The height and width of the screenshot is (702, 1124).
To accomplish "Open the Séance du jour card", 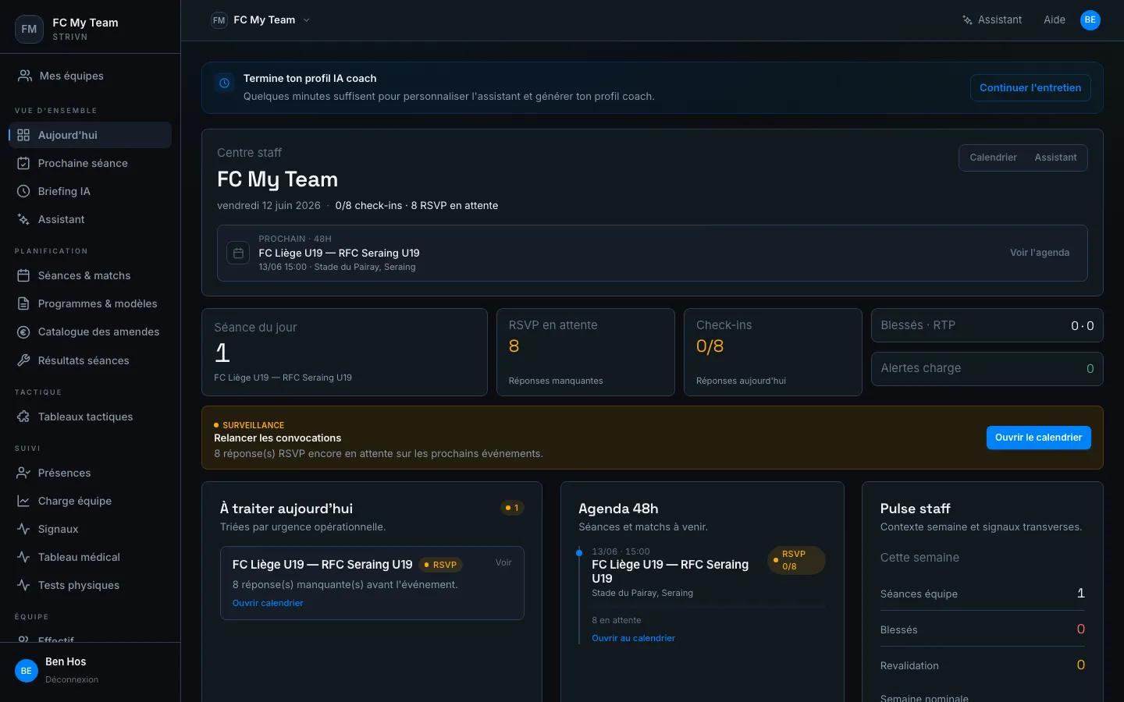I will point(344,353).
